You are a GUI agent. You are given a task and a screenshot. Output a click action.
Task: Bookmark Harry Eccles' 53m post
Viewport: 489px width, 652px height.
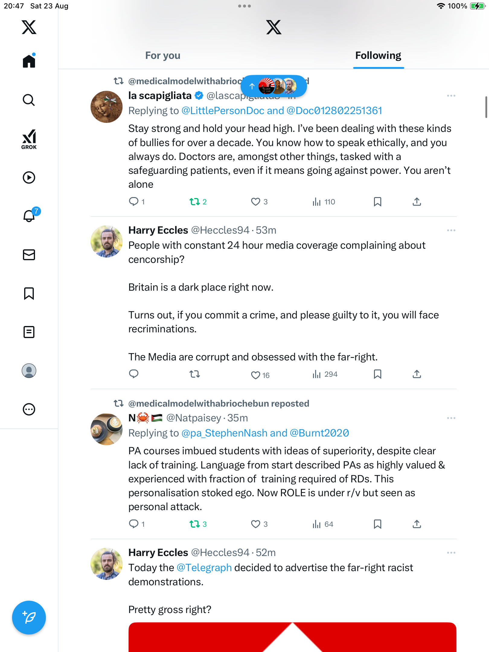pos(377,374)
